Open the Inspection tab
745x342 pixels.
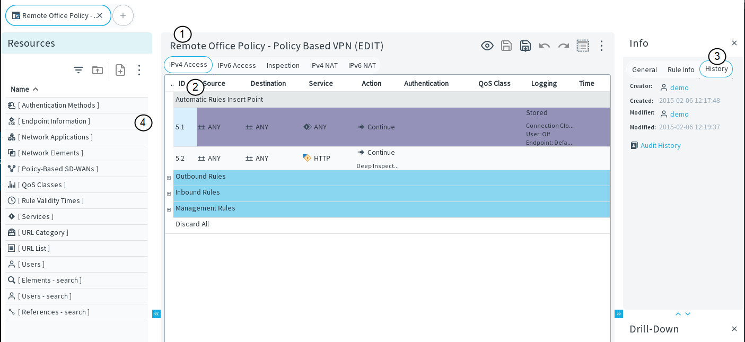coord(283,65)
